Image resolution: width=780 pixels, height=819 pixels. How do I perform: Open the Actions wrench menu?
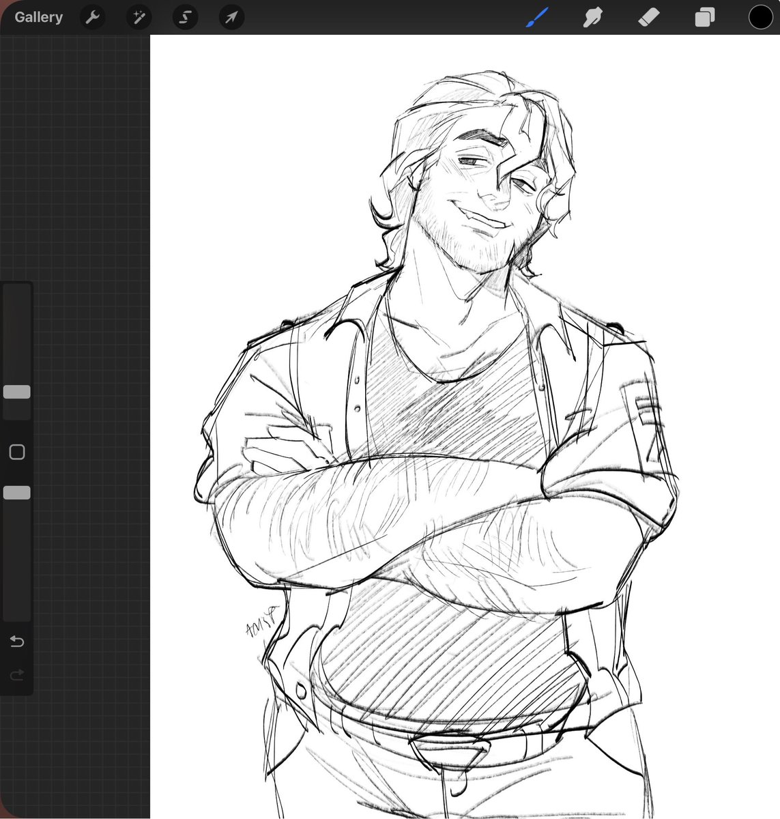tap(92, 18)
